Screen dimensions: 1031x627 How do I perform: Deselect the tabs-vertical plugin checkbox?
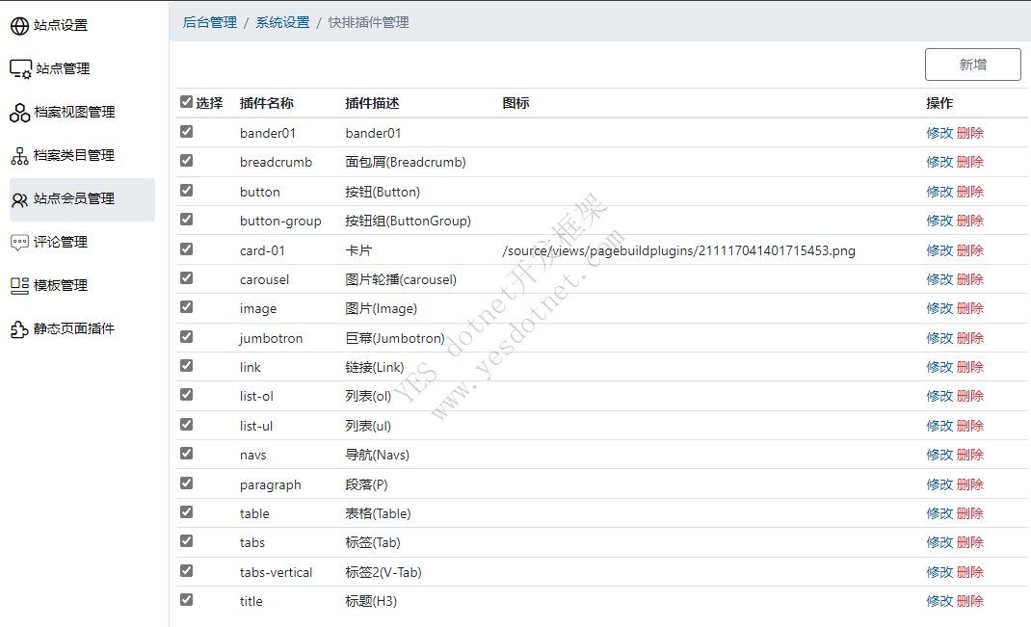point(186,571)
